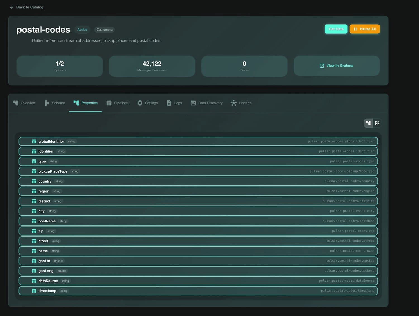Click the double type badge on gpsLat
419x316 pixels.
(x=58, y=261)
